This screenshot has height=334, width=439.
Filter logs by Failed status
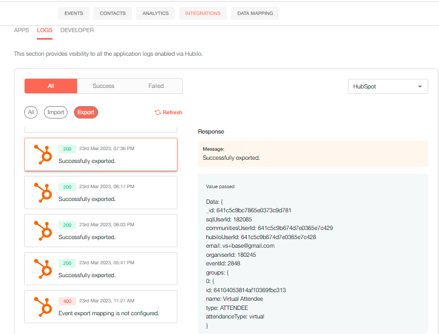156,86
